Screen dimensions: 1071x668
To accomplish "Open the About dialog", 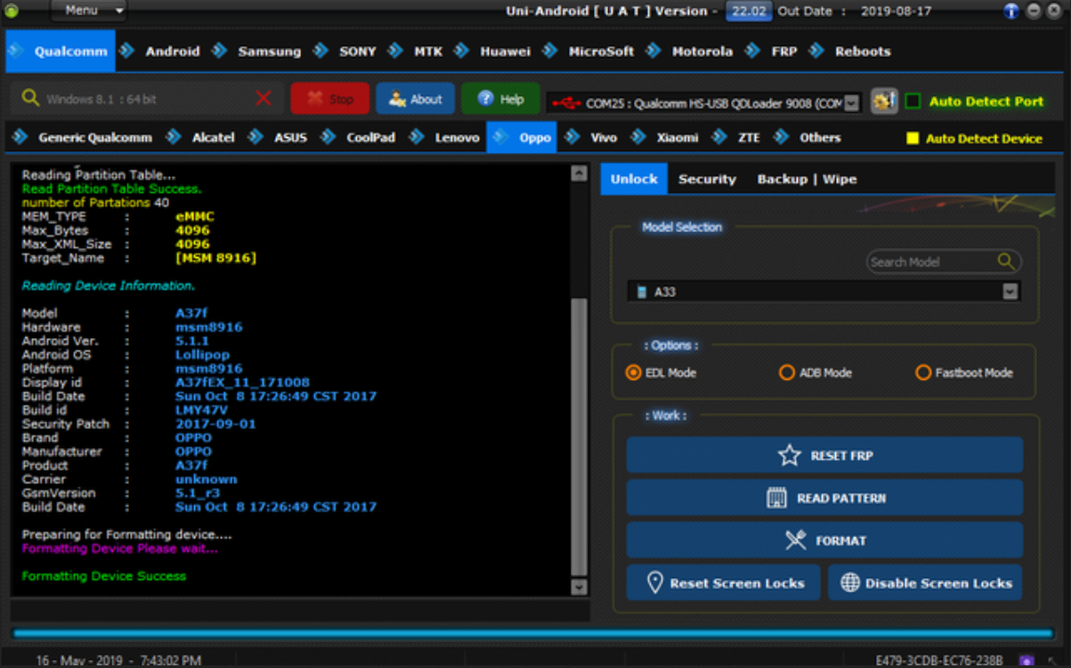I will point(415,99).
